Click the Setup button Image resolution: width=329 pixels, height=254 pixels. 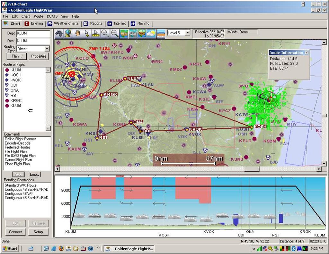tap(38, 232)
